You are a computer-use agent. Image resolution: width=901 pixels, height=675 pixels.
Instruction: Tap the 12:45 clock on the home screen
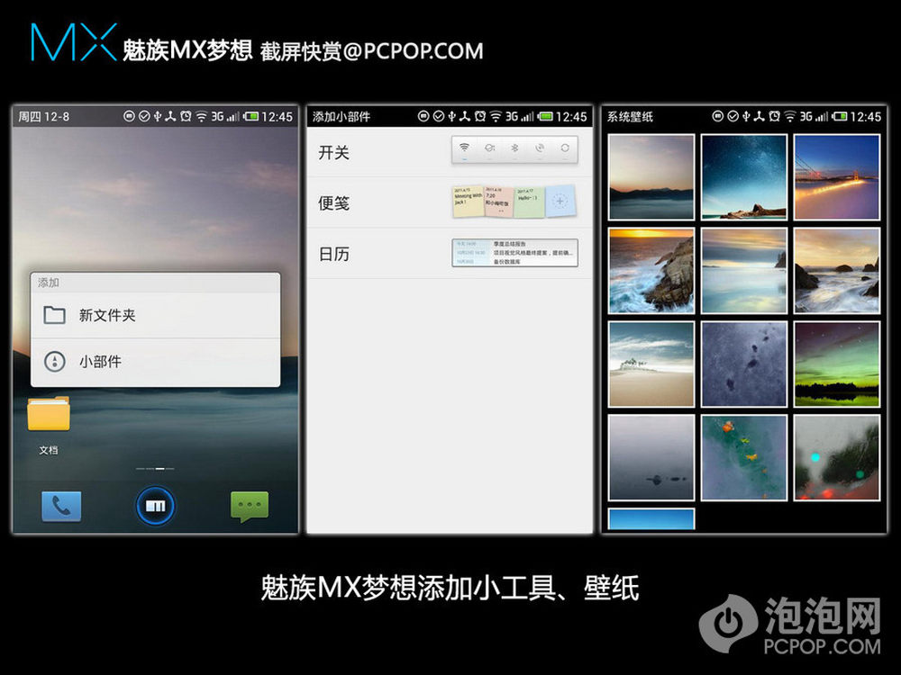click(277, 116)
